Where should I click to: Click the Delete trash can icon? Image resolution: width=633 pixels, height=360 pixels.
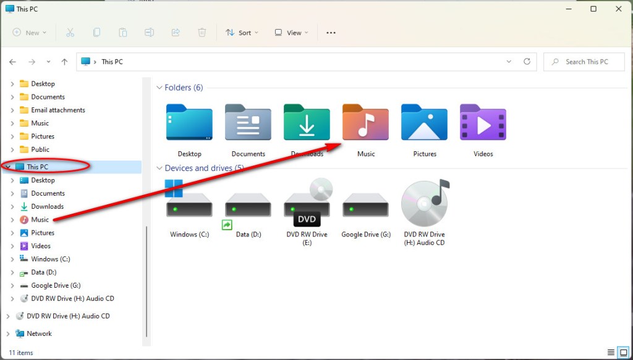pyautogui.click(x=202, y=33)
